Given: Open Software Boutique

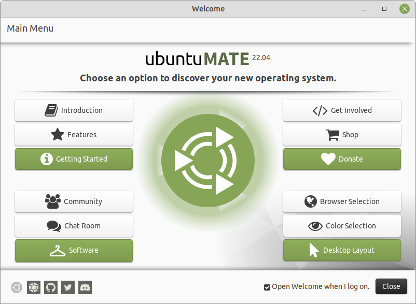Looking at the screenshot, I should coord(74,250).
